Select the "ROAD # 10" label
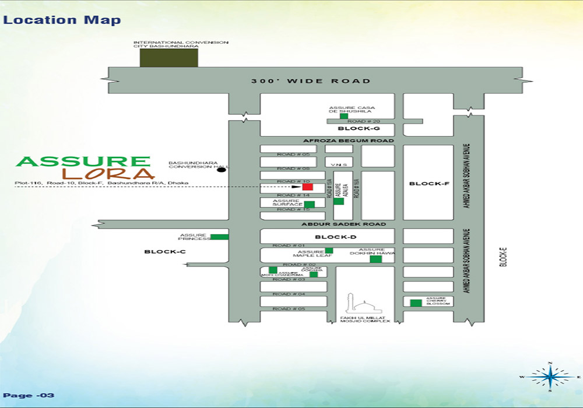This screenshot has width=583, height=408. pyautogui.click(x=293, y=181)
